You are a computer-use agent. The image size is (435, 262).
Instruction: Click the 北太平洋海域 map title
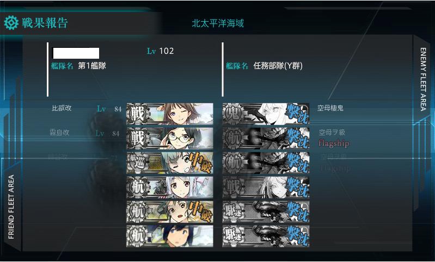coord(218,23)
